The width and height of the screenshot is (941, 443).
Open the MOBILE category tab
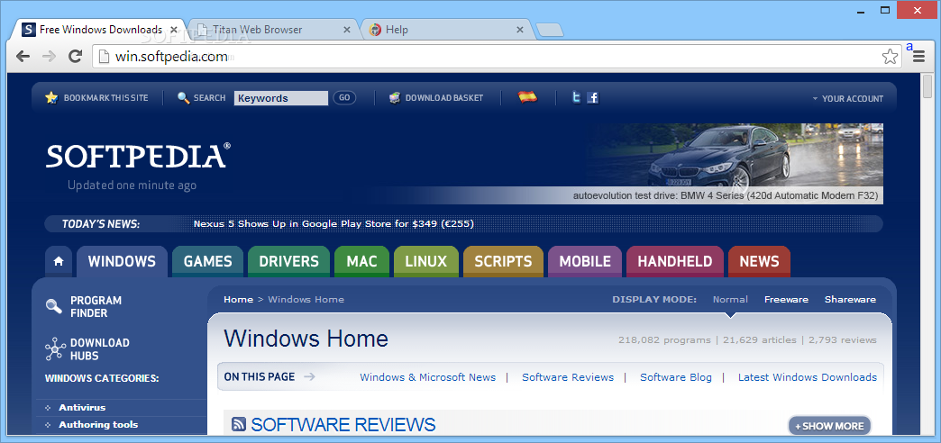click(585, 261)
